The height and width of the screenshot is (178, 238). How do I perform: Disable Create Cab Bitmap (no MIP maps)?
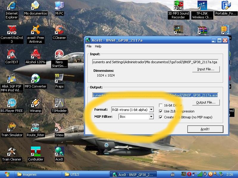[161, 117]
